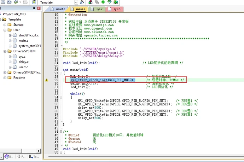Expand the Readme folder node
244x162 pixels.
coord(5,78)
